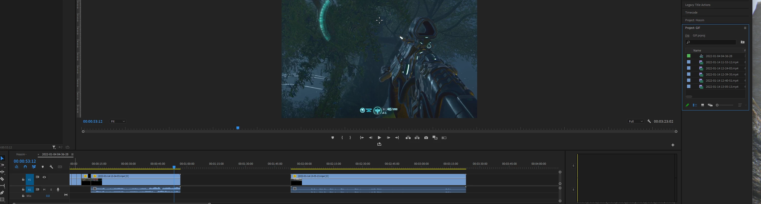Toggle captions track CC button
761x204 pixels.
pos(60,167)
